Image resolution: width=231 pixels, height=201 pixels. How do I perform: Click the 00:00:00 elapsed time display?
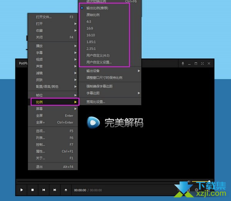(x=80, y=190)
